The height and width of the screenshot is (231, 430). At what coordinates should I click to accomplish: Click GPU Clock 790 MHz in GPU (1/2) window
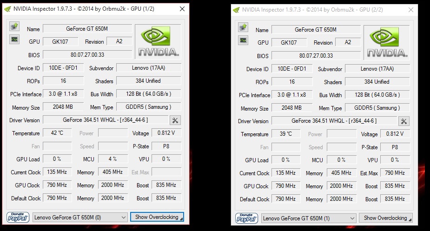(x=57, y=185)
